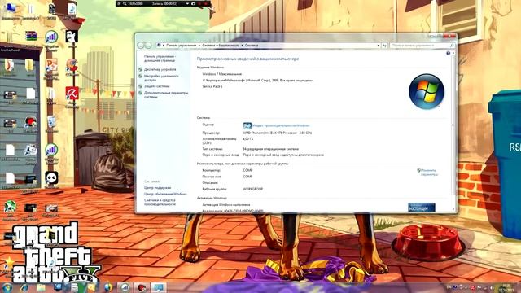The image size is (521, 293).
Task: Click the recorder toolbar camera icon
Action: pyautogui.click(x=194, y=3)
